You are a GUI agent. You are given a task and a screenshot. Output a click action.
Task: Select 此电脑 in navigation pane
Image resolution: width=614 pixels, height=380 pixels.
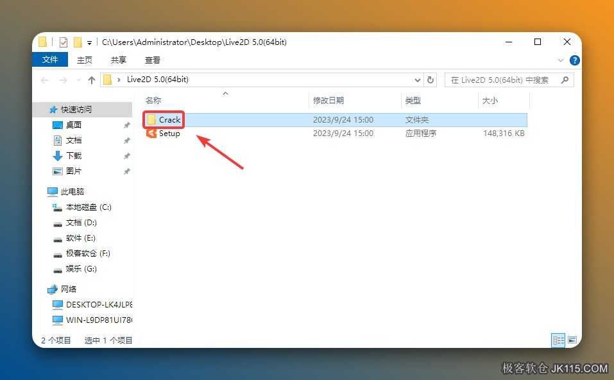coord(72,191)
